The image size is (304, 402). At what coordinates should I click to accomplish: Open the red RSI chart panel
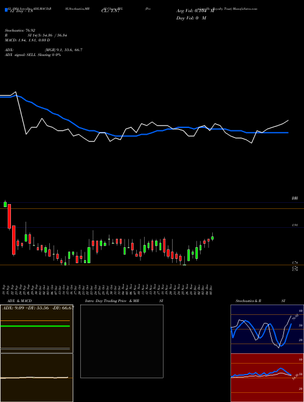[267, 378]
